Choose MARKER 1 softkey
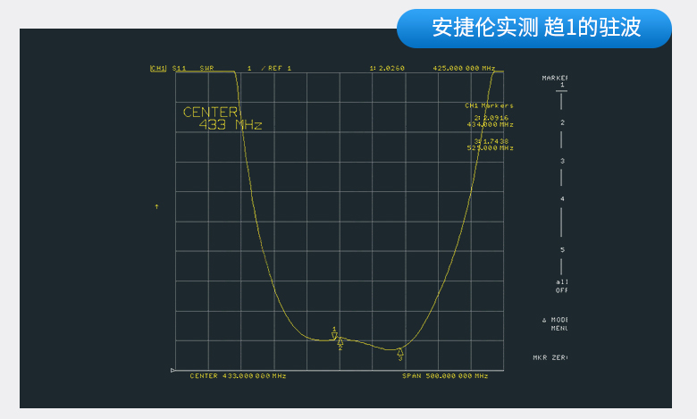Screen dimensions: 697x419 point(554,81)
